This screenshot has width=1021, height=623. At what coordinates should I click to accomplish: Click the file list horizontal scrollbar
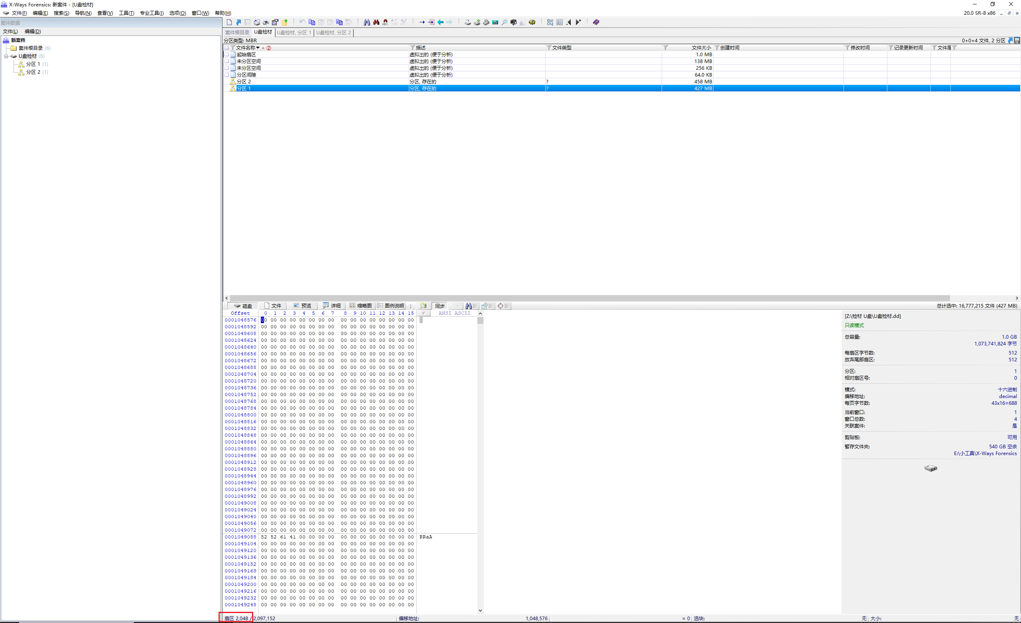[x=589, y=298]
